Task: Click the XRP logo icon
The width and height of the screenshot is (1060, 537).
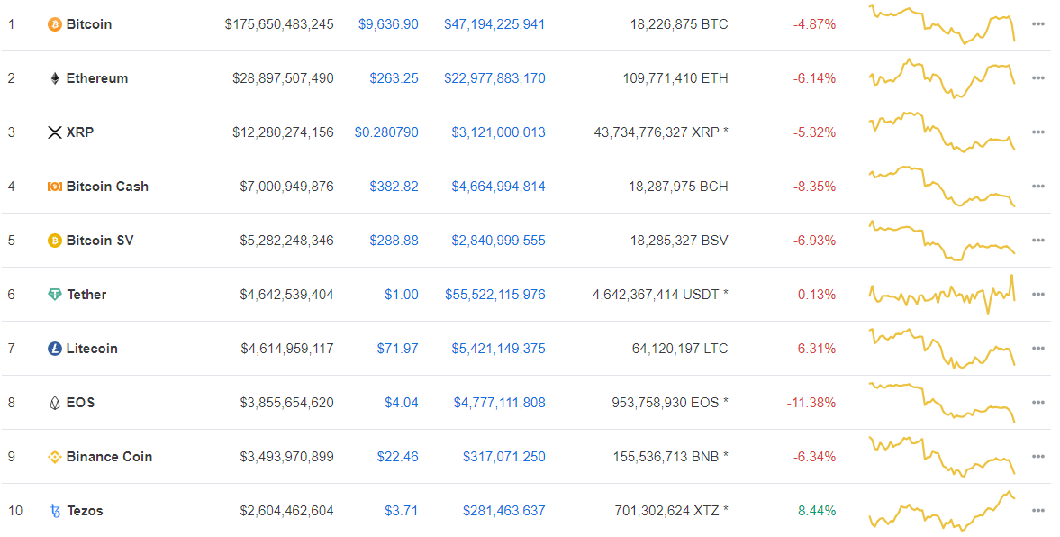Action: coord(55,132)
